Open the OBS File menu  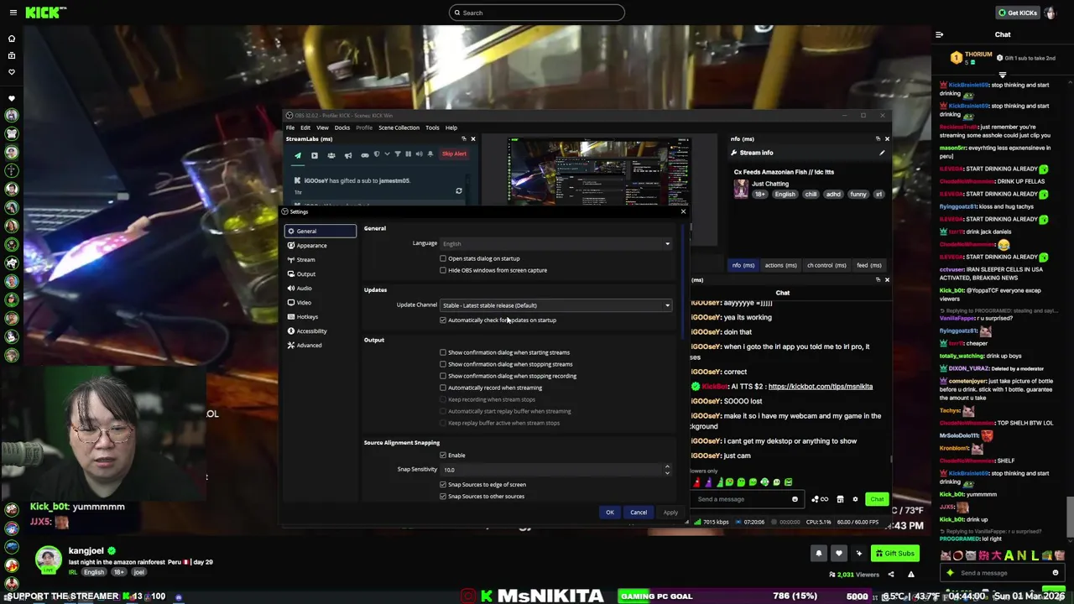290,128
